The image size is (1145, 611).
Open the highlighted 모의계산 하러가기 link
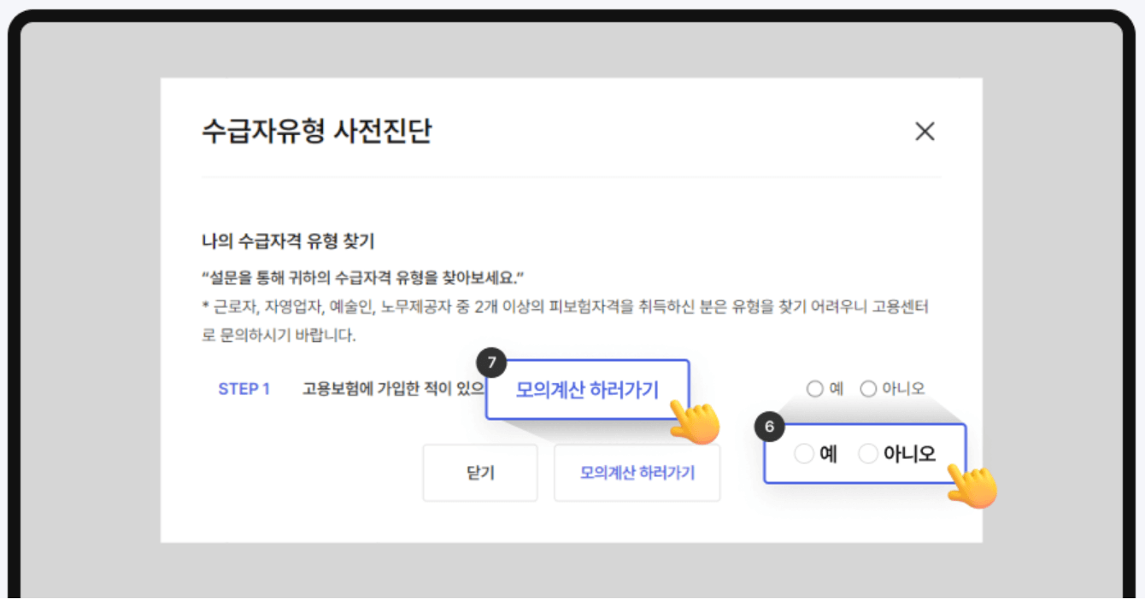coord(590,389)
